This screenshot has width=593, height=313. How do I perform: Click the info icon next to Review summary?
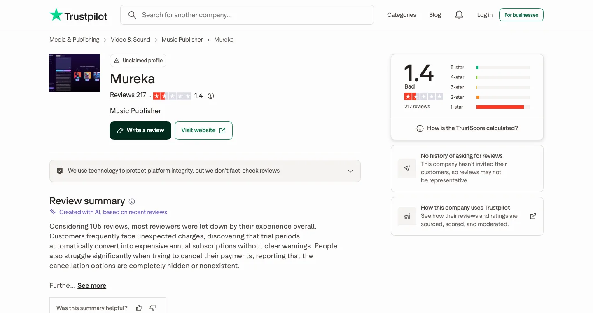tap(132, 201)
